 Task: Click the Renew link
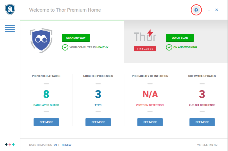click(66, 145)
